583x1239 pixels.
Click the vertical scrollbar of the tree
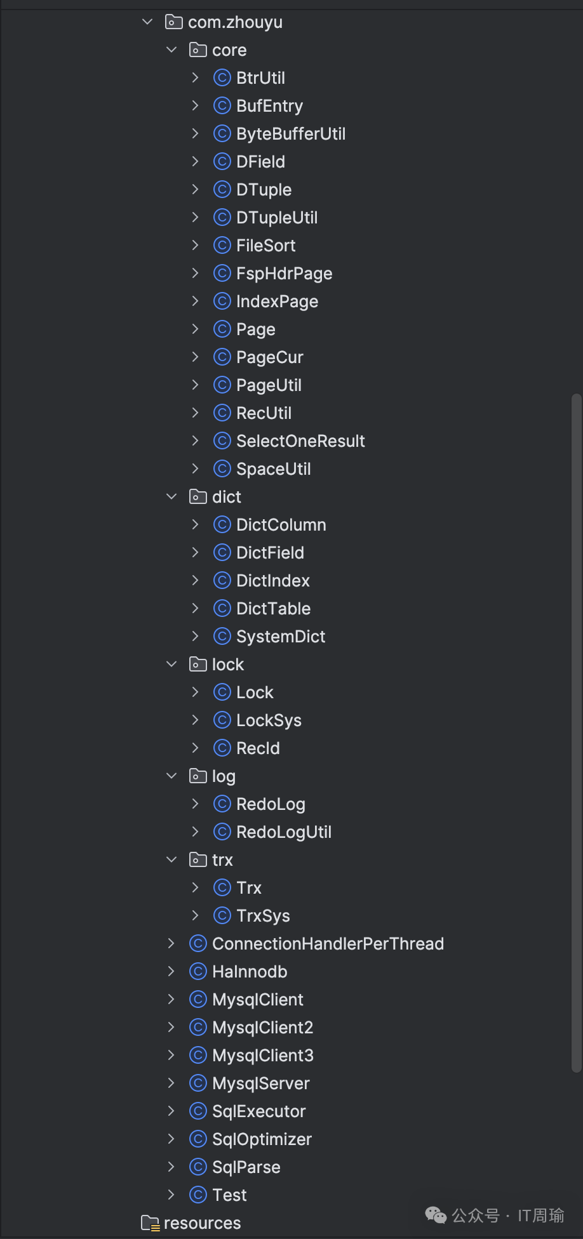pyautogui.click(x=576, y=730)
